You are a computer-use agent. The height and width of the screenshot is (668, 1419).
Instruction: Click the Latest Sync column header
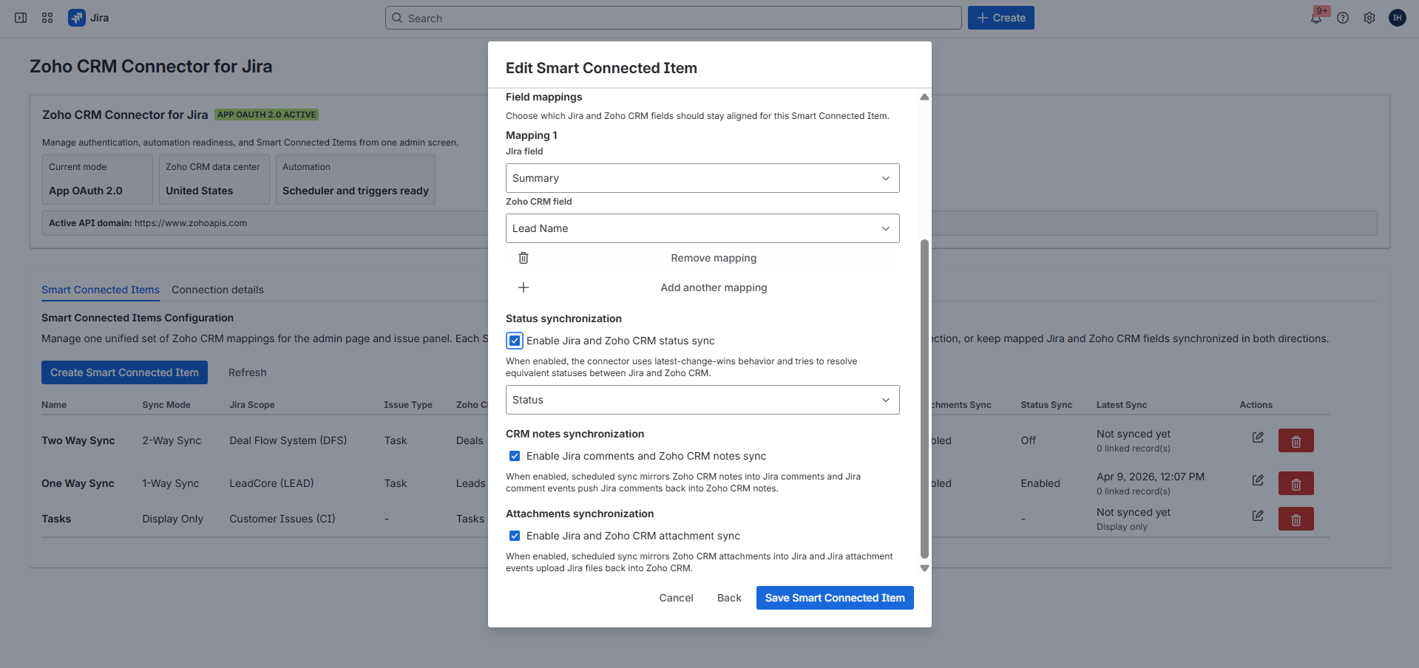pos(1121,405)
